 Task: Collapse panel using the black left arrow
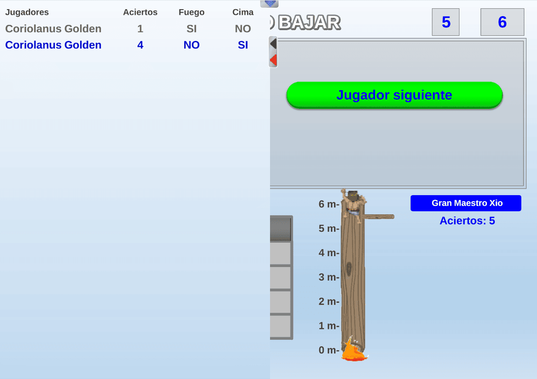tap(274, 44)
